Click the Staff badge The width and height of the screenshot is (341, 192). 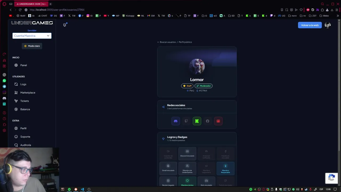point(187,86)
